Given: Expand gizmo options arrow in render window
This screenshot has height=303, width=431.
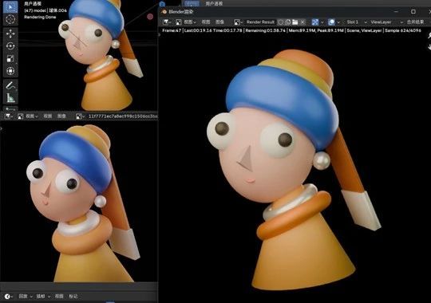Looking at the screenshot, I should coord(322,22).
